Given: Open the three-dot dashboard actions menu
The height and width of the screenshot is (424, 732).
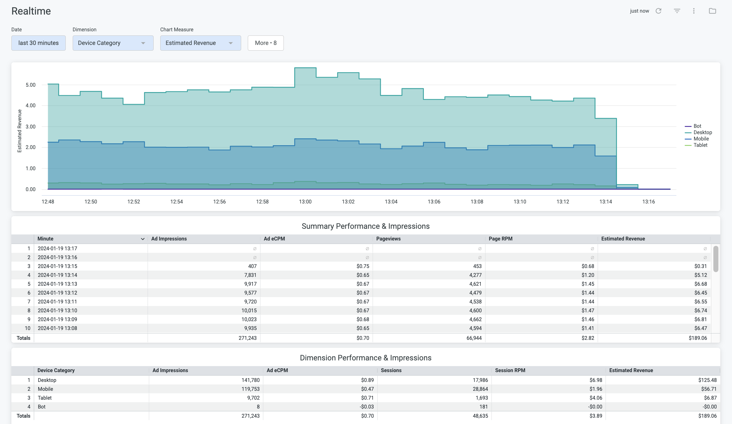Looking at the screenshot, I should tap(694, 11).
